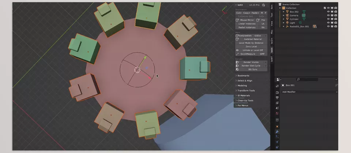The height and width of the screenshot is (153, 351).
Task: Switch to the Item sidebar tab
Action: (272, 7)
